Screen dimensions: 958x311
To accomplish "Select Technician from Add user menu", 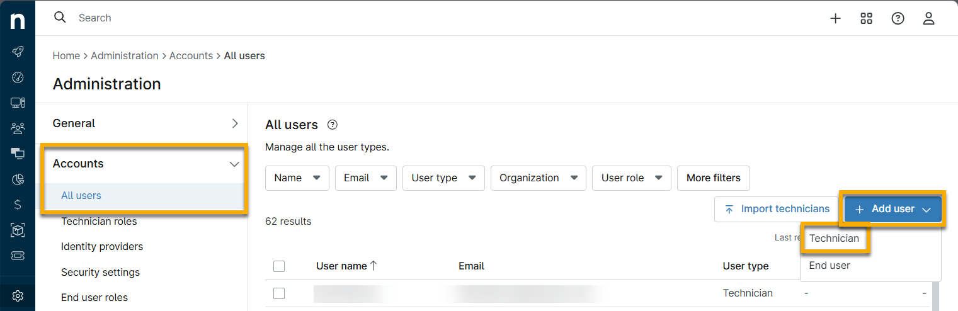I will pyautogui.click(x=834, y=239).
